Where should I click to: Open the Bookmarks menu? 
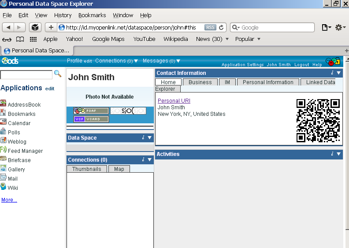92,15
